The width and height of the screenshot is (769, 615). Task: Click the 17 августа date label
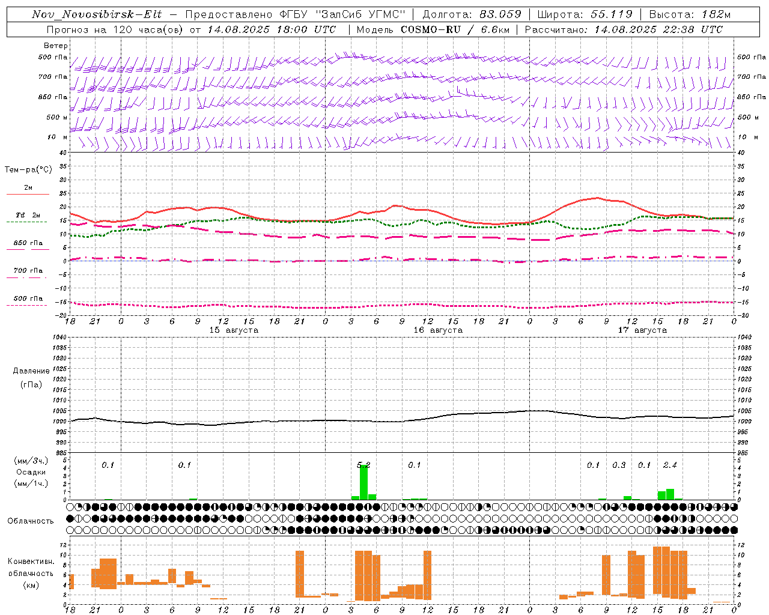[642, 330]
